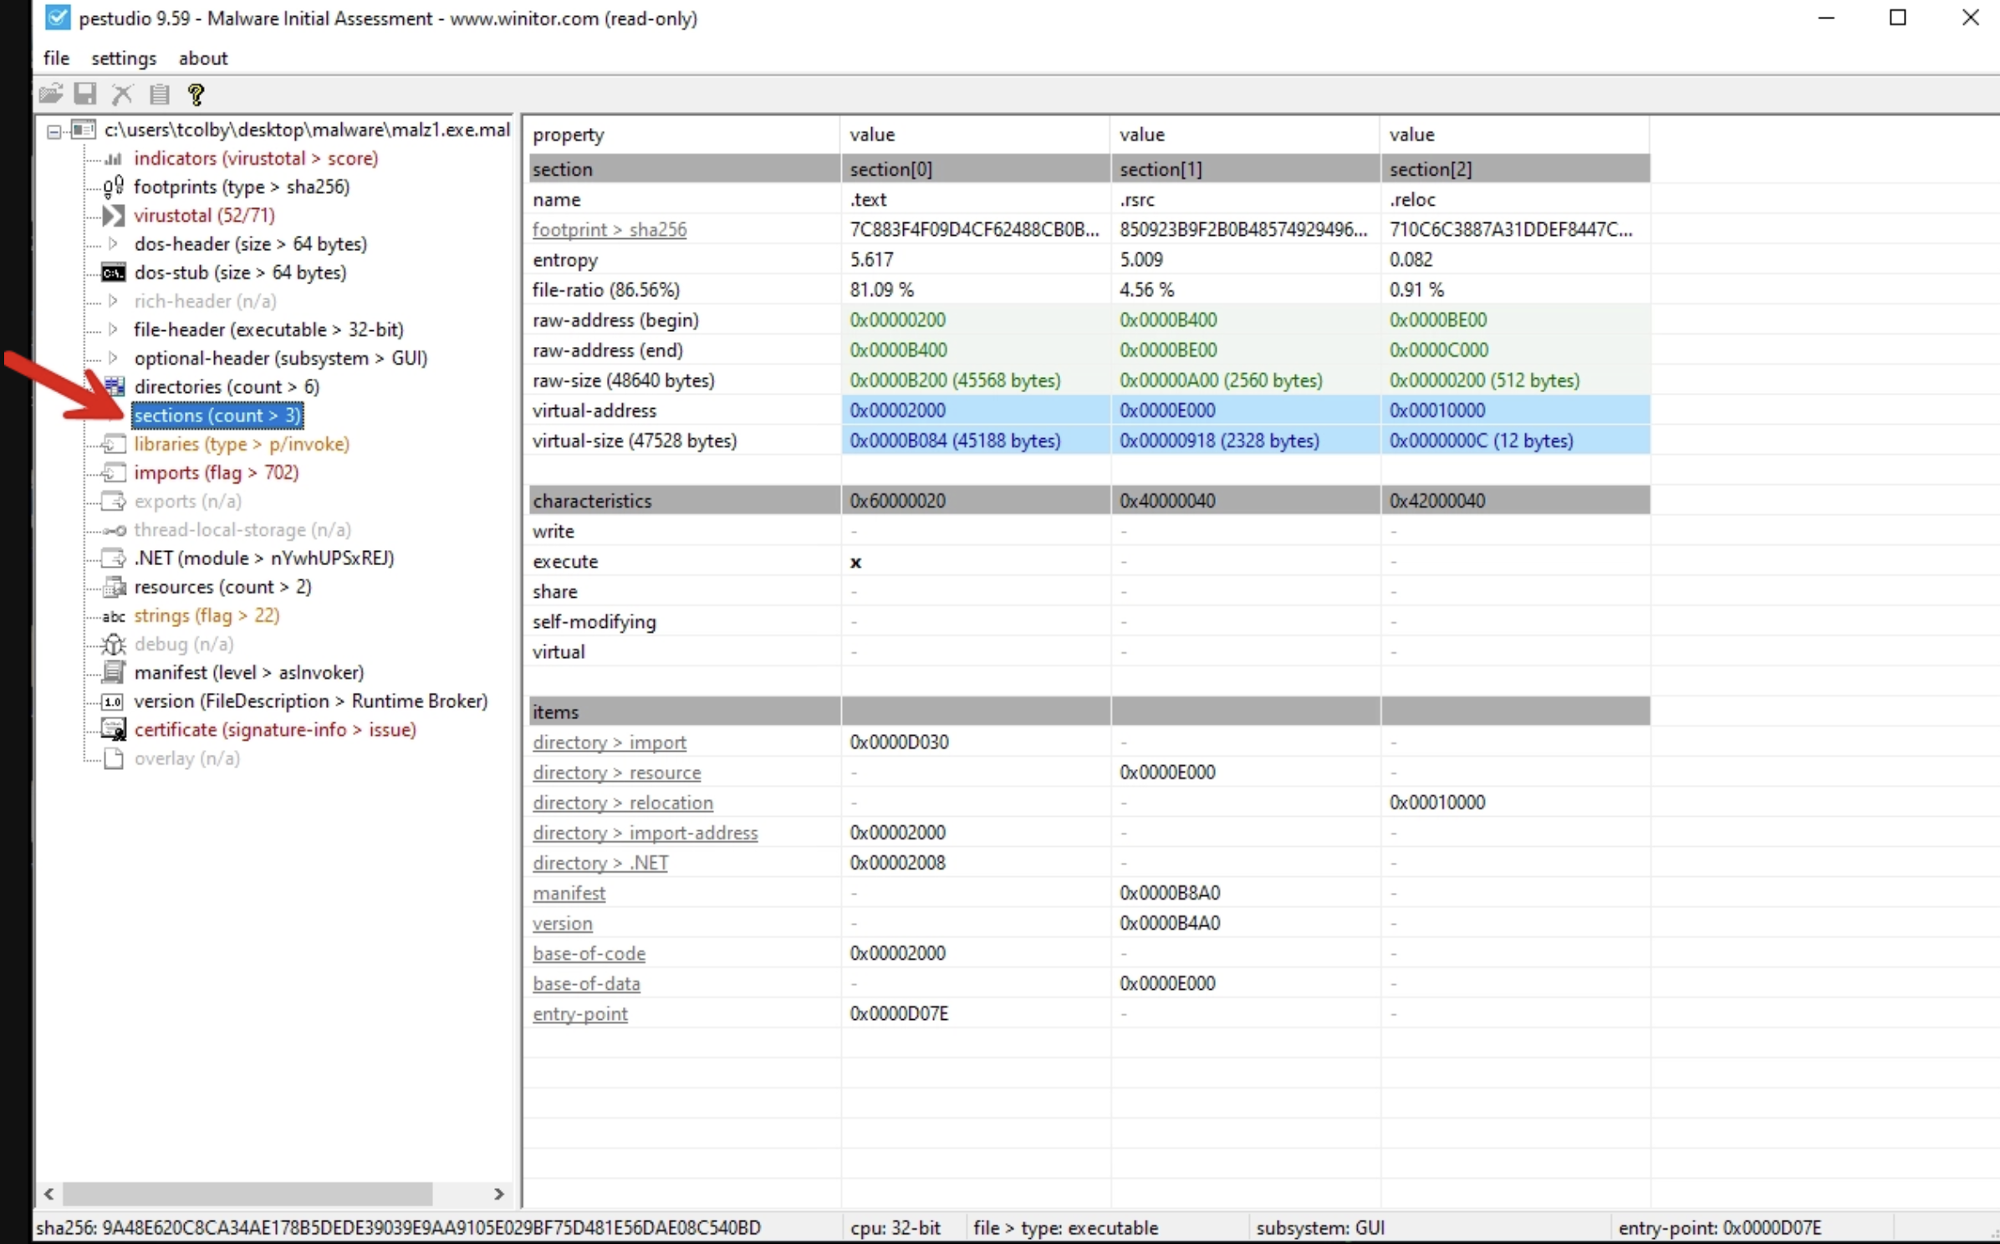This screenshot has width=2000, height=1244.
Task: Click the open file toolbar icon
Action: coord(51,94)
